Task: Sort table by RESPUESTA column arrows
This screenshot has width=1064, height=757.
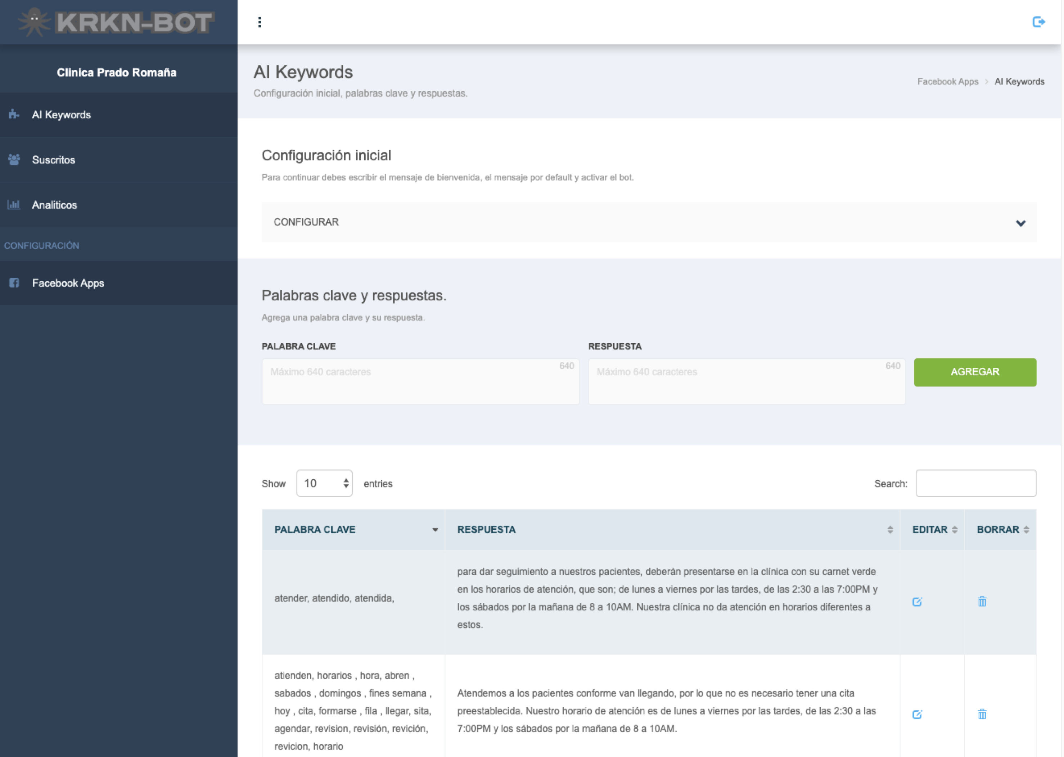Action: pyautogui.click(x=890, y=530)
